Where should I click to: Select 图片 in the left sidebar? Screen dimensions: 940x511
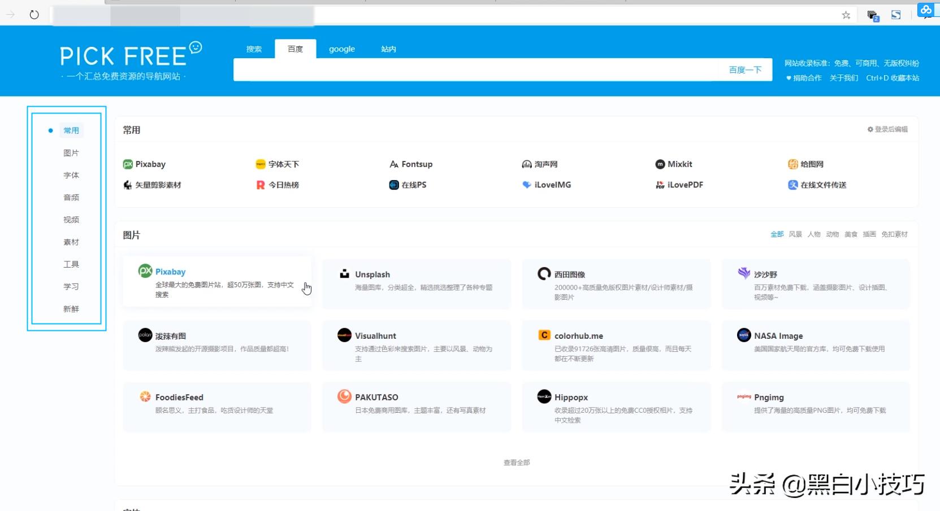tap(71, 153)
